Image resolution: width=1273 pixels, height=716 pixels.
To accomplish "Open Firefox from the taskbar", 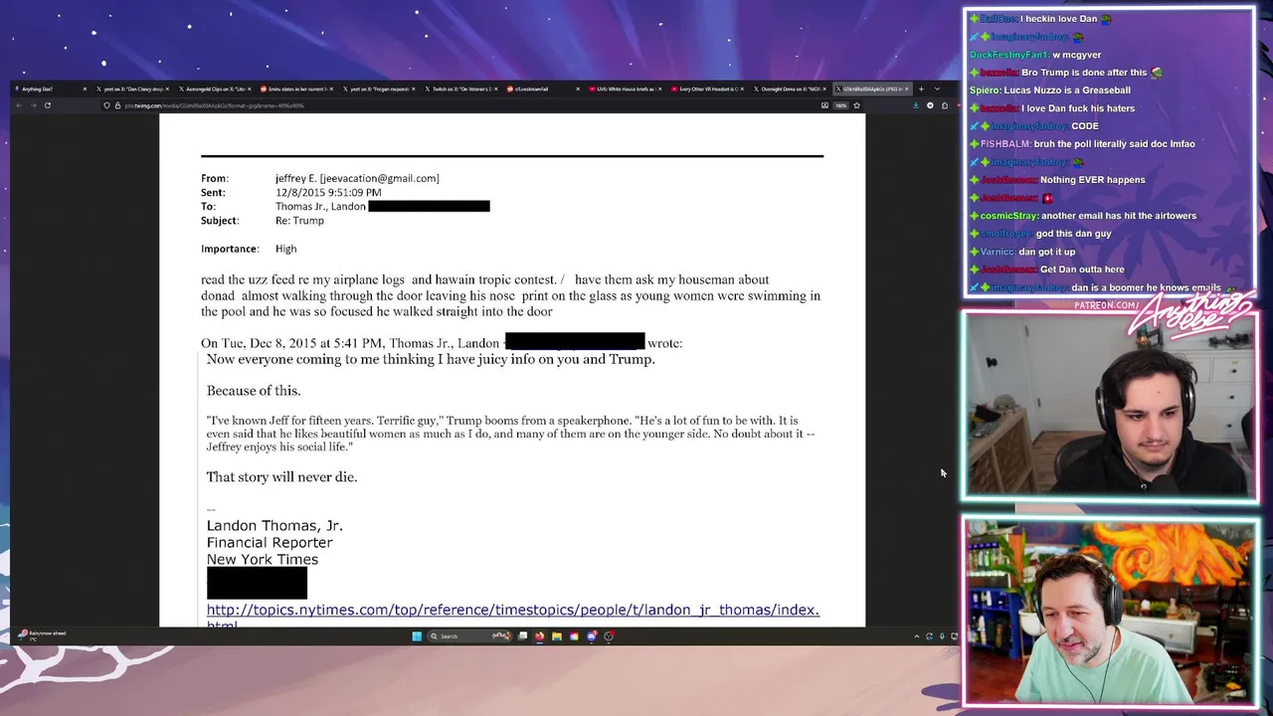I will coord(539,636).
